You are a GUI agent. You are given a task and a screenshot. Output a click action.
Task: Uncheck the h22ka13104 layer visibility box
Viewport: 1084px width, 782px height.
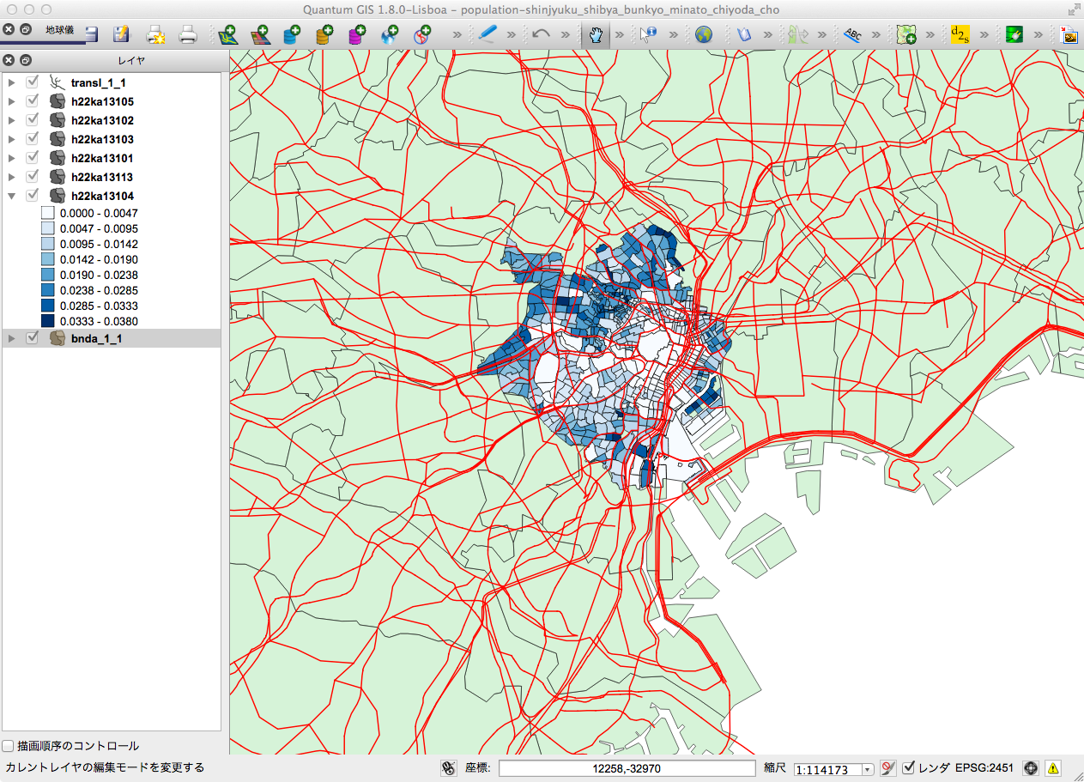(x=33, y=196)
